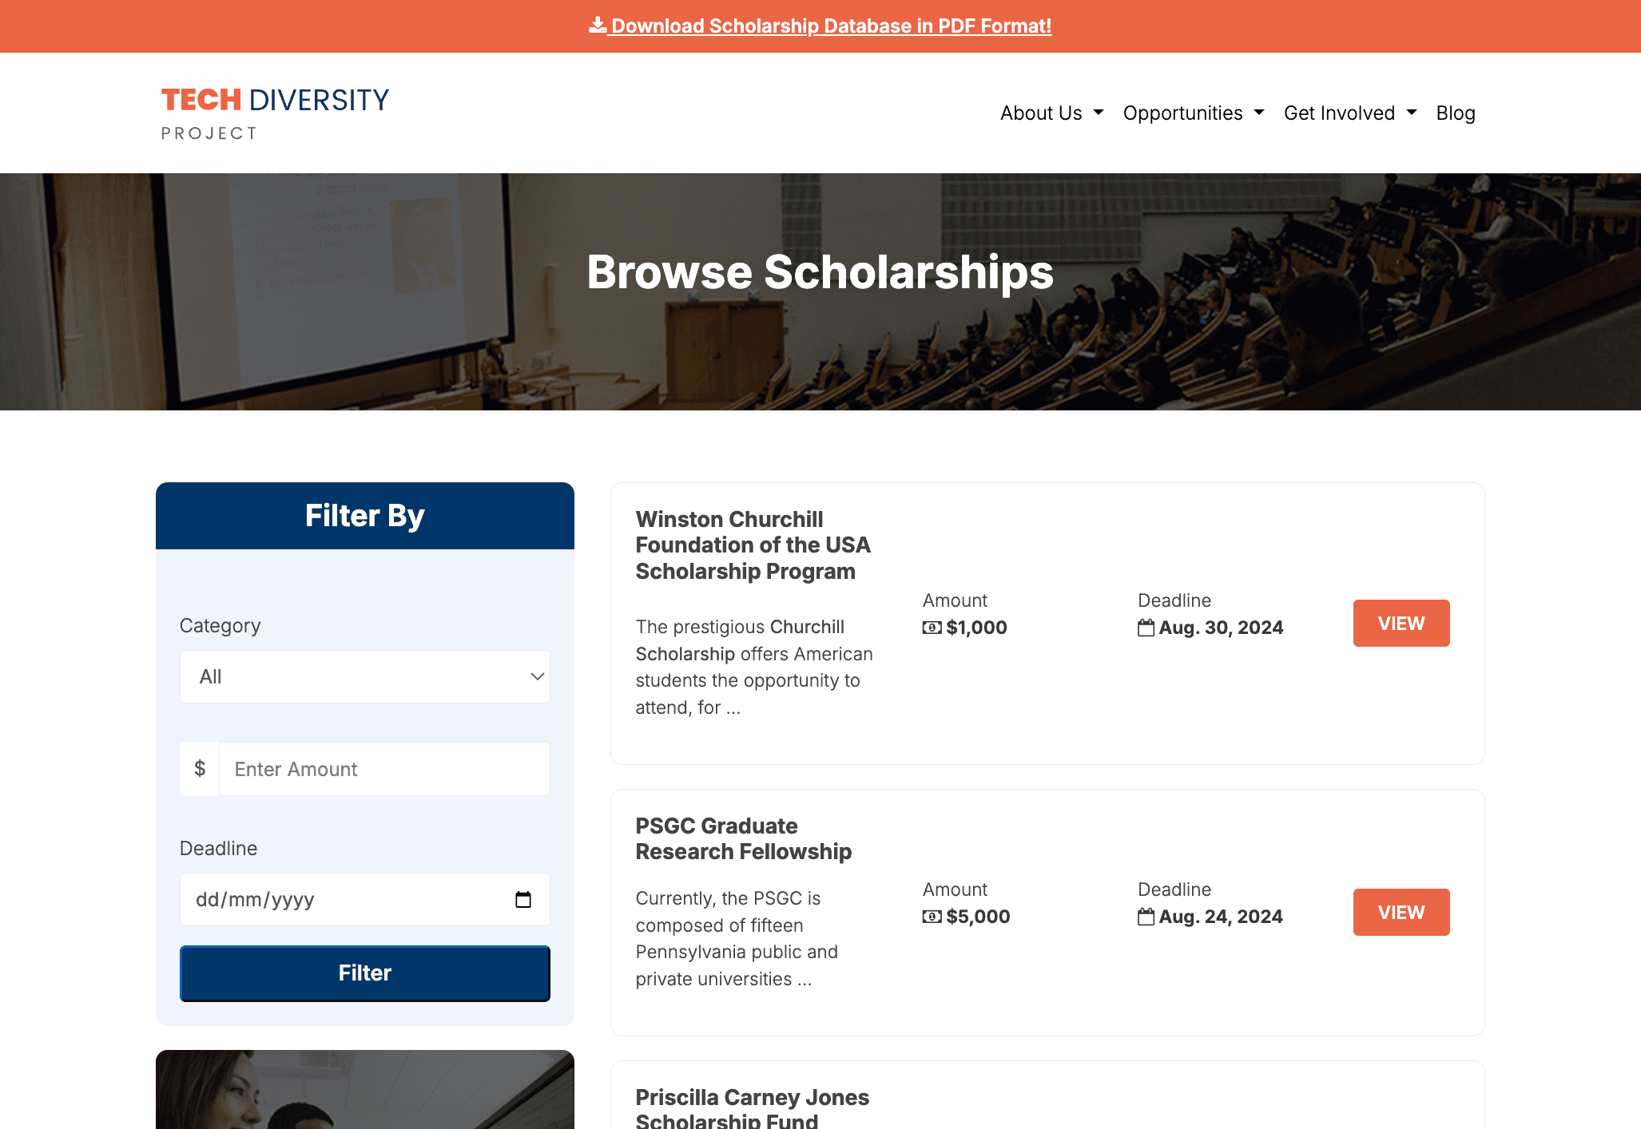This screenshot has width=1641, height=1129.
Task: Click the calendar icon beside Aug. 24, 2024
Action: pyautogui.click(x=1146, y=917)
